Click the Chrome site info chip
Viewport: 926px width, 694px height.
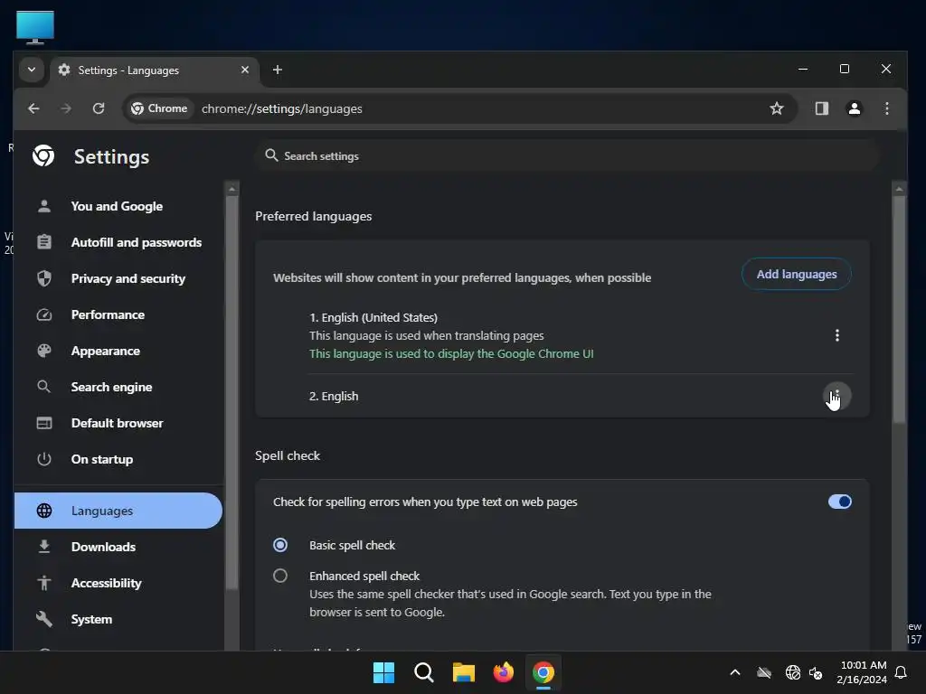pyautogui.click(x=159, y=108)
